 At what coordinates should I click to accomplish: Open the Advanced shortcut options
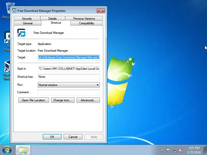tap(88, 100)
